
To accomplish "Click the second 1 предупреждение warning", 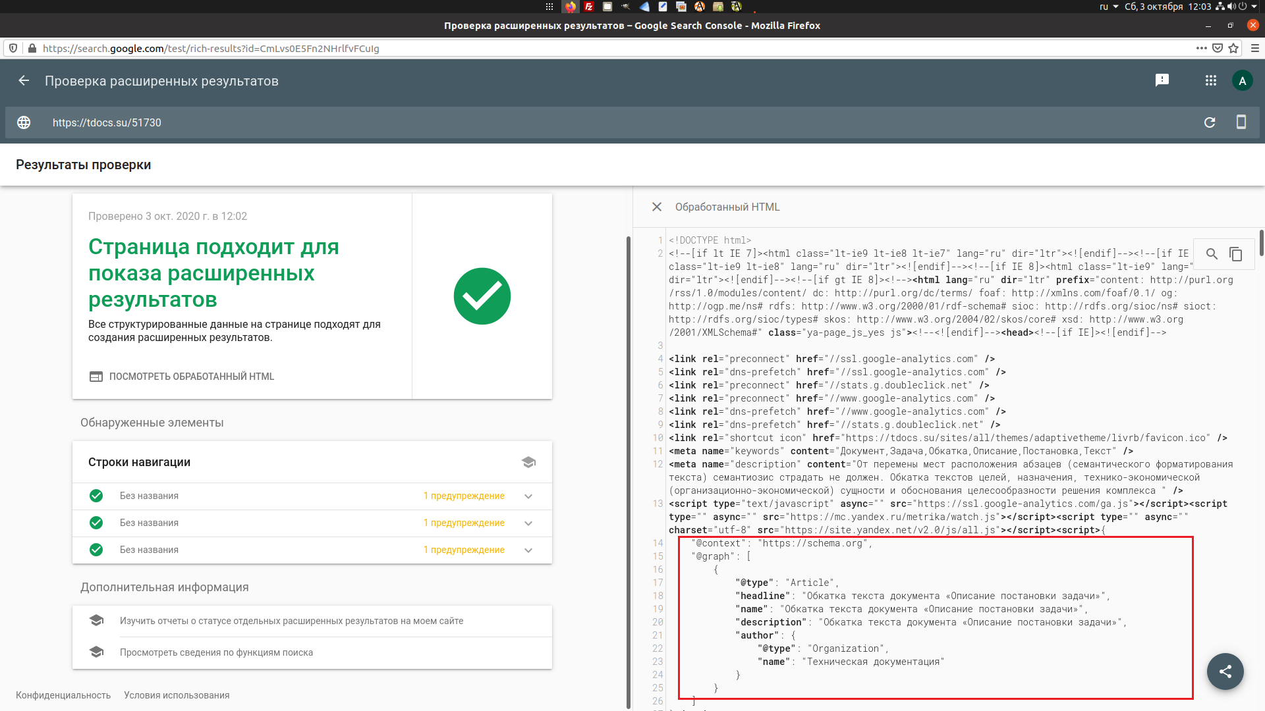I will [464, 523].
